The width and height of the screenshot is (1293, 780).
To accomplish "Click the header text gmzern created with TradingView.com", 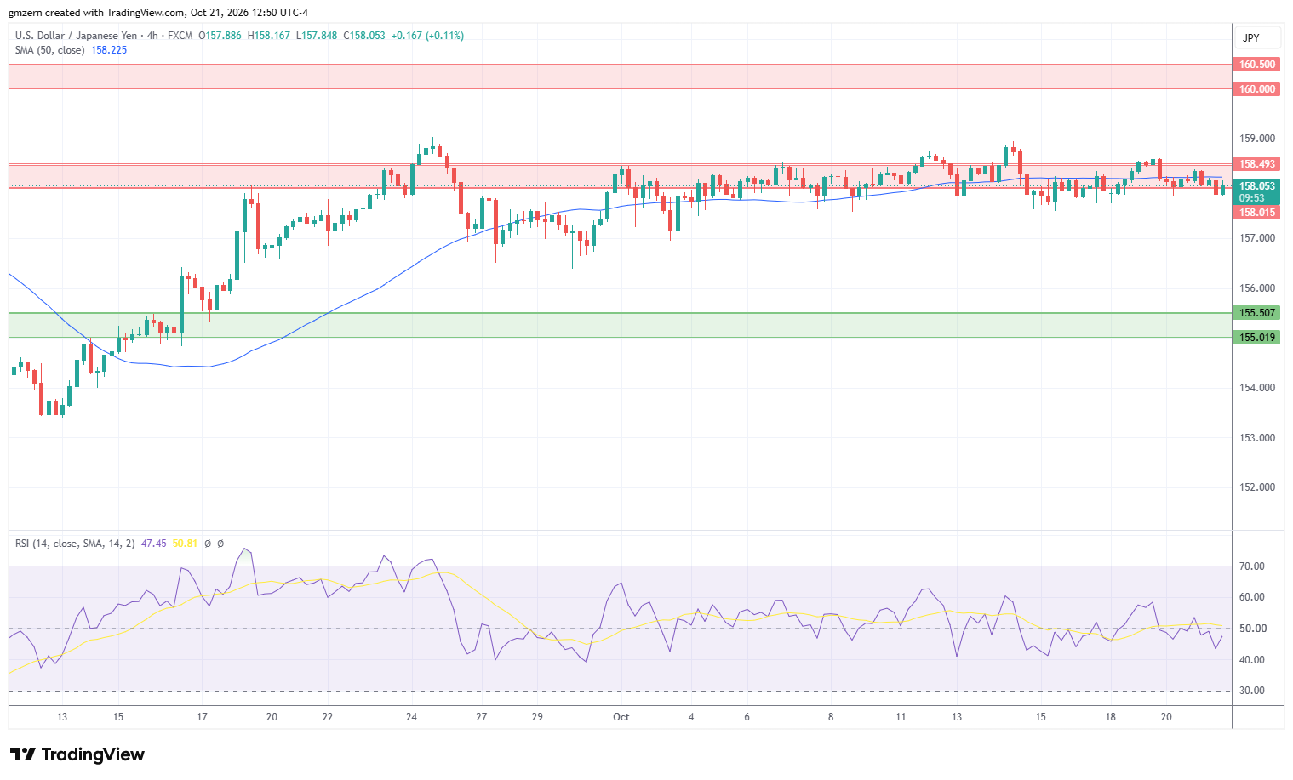I will [96, 13].
